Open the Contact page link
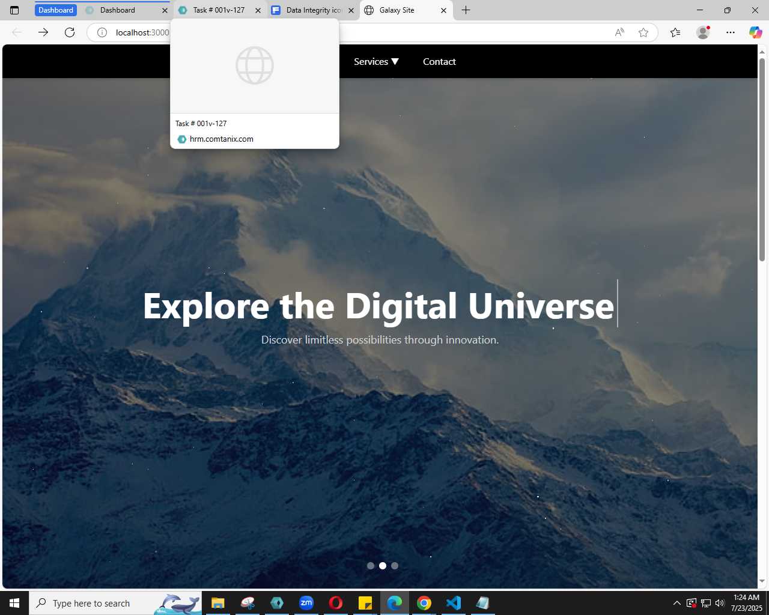The width and height of the screenshot is (769, 615). coord(439,62)
